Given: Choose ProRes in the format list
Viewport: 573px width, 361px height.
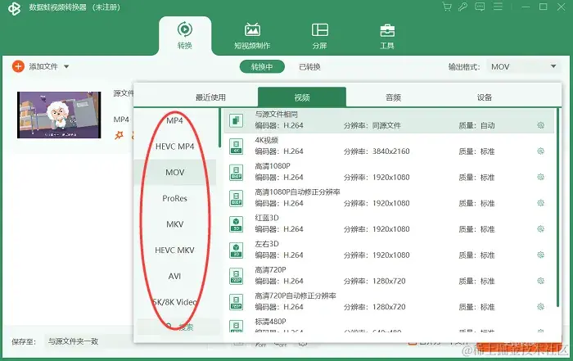Looking at the screenshot, I should pyautogui.click(x=174, y=198).
